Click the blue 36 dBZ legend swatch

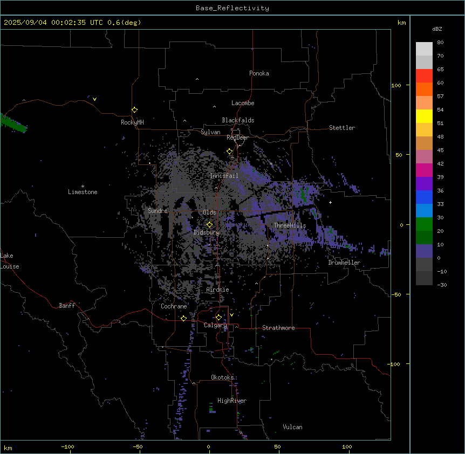click(424, 197)
